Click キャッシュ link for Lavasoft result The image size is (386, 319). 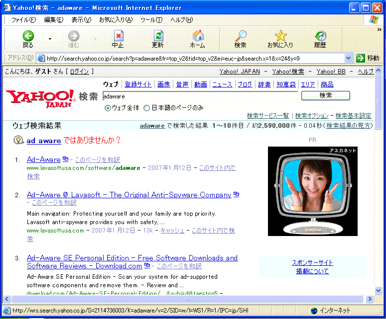tap(172, 231)
